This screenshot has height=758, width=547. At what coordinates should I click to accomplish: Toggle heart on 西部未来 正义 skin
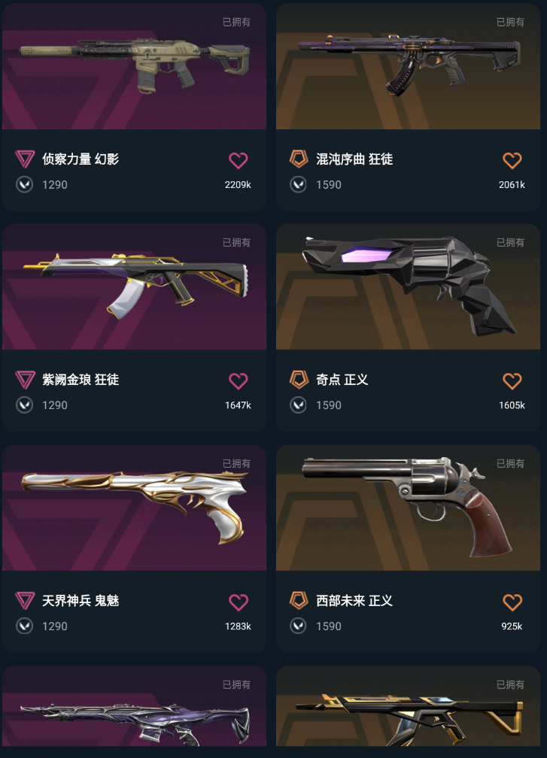[x=512, y=602]
